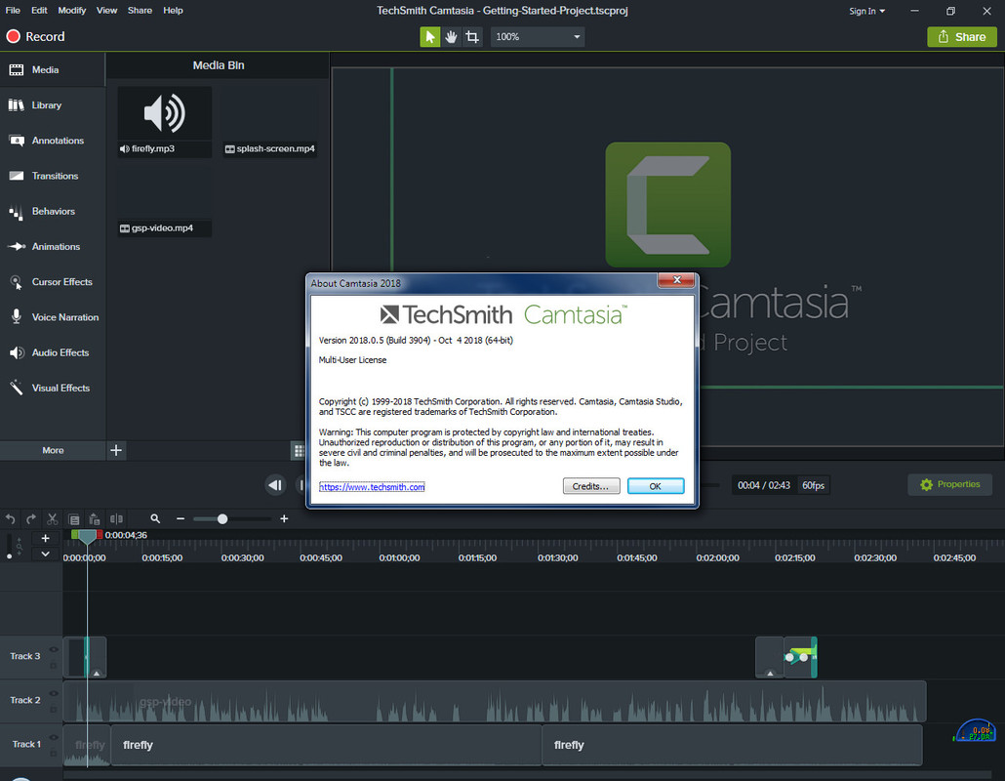Switch media bin to thumbnail grid view
Screen dimensions: 1005x781
coord(299,451)
